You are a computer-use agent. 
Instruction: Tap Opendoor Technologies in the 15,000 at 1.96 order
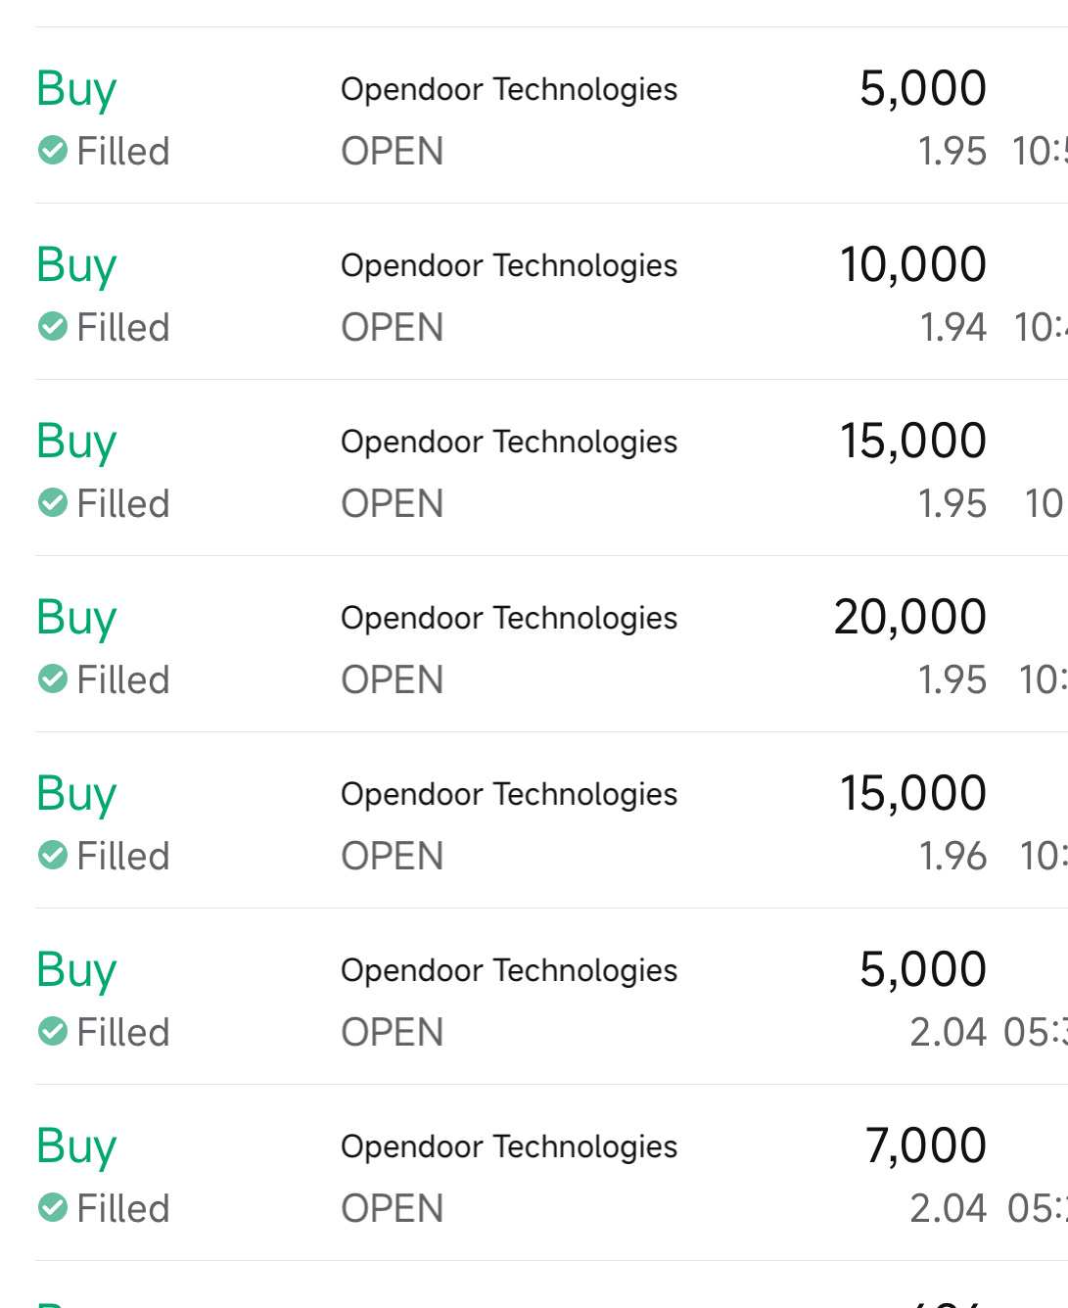509,794
